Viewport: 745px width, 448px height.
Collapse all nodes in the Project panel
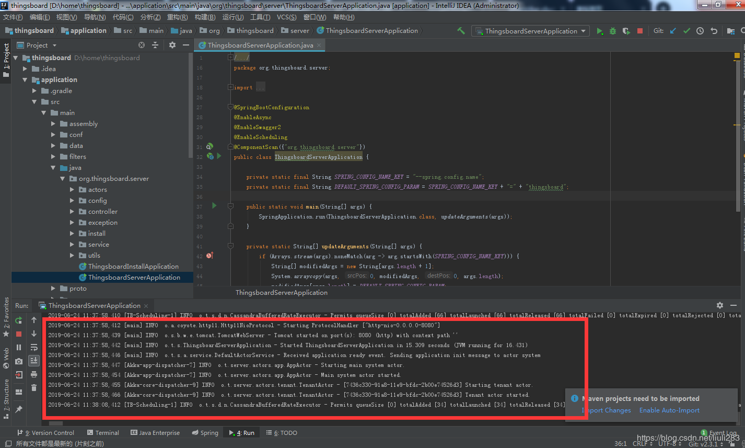pos(155,45)
